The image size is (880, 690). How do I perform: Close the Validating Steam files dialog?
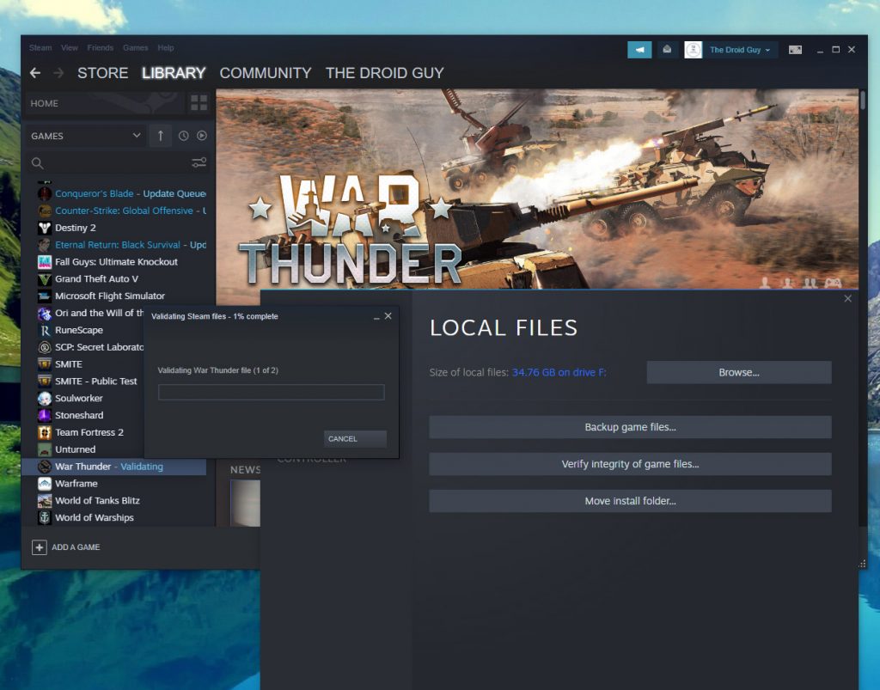[388, 316]
